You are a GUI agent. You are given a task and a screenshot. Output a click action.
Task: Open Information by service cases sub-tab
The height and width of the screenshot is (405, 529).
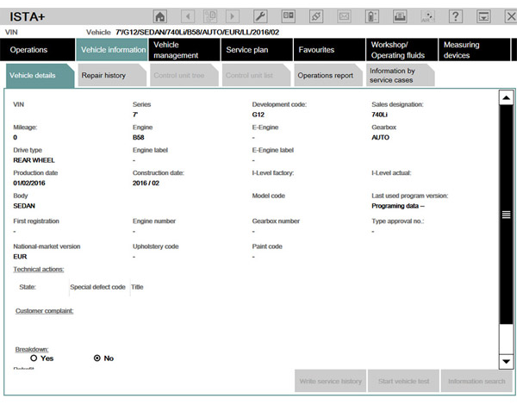point(400,76)
